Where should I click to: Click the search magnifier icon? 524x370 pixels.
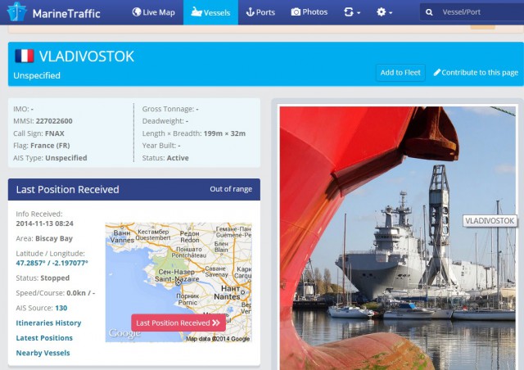tap(429, 12)
